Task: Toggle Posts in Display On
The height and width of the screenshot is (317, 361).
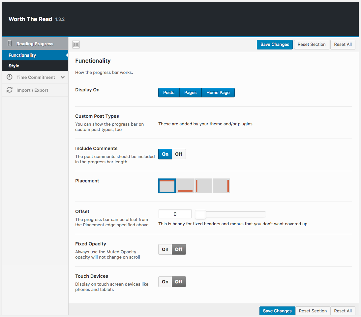Action: 169,93
